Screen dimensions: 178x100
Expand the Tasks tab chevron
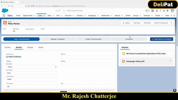coord(53,16)
